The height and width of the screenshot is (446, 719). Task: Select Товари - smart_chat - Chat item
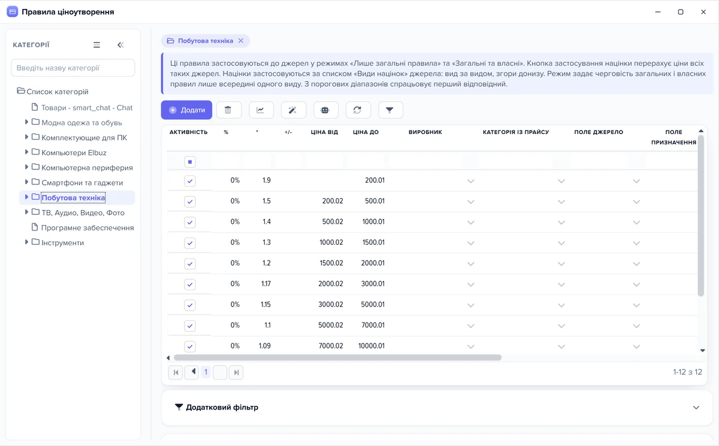(87, 108)
